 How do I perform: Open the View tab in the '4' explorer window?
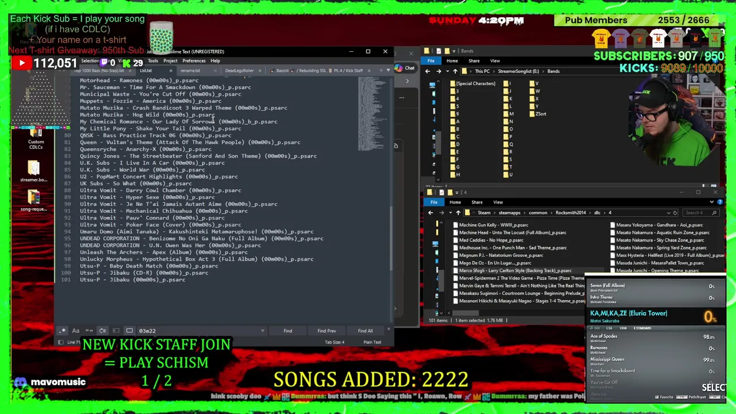pyautogui.click(x=498, y=202)
